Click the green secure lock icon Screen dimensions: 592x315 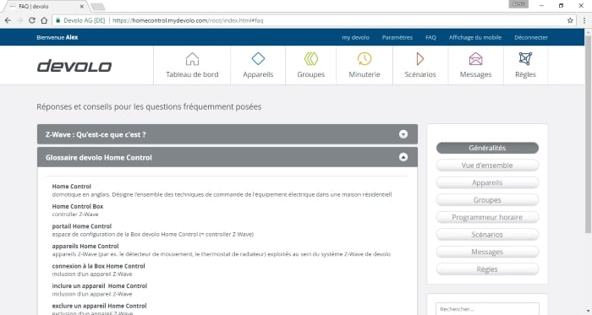tap(58, 20)
